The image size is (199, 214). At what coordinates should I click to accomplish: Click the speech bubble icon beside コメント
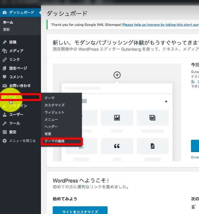click(x=4, y=77)
